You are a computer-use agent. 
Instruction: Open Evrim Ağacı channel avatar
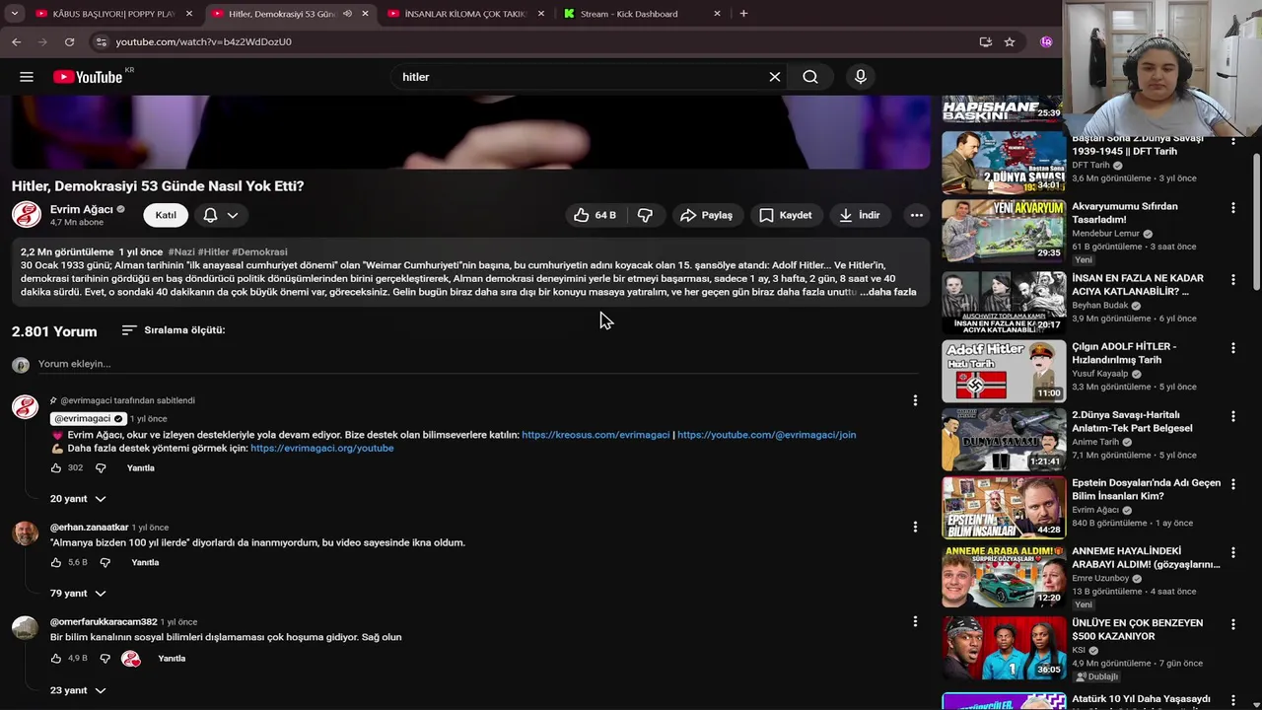point(27,215)
